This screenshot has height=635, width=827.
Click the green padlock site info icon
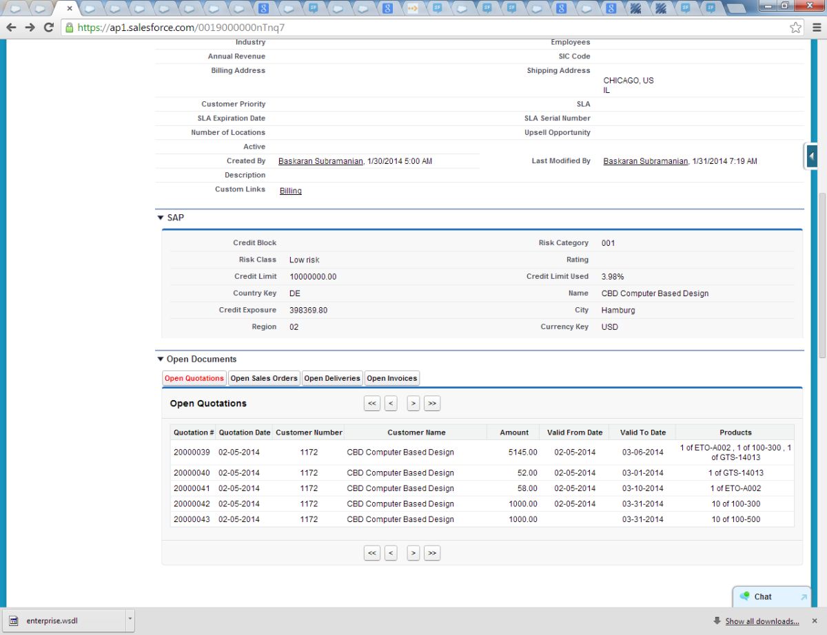point(69,28)
